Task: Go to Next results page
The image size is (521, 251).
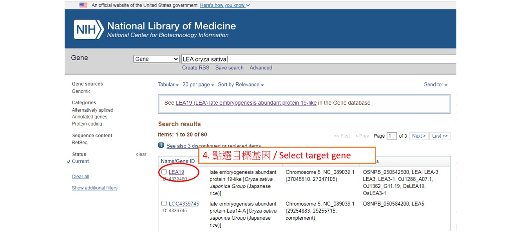Action: click(419, 136)
